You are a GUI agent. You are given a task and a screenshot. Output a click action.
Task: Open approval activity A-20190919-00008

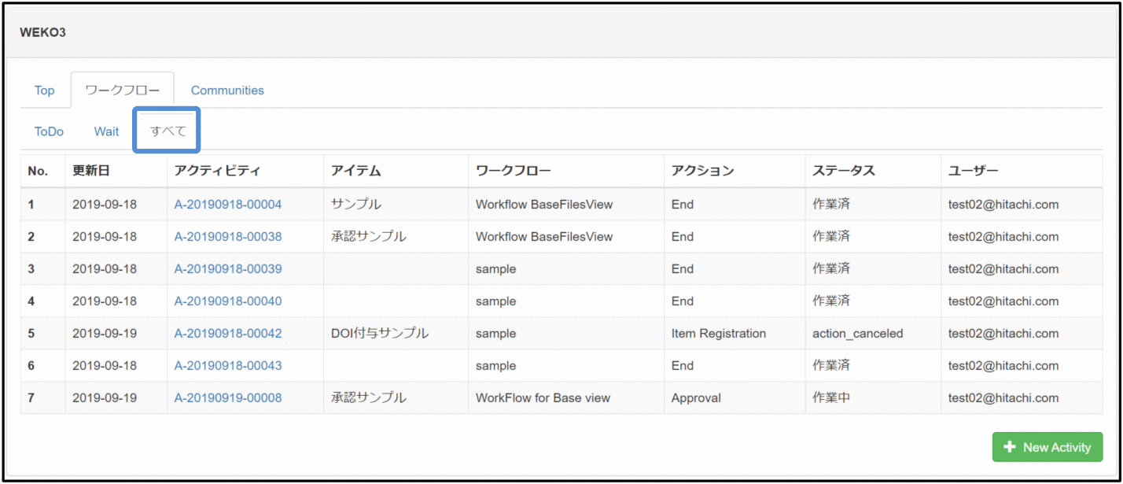click(227, 398)
